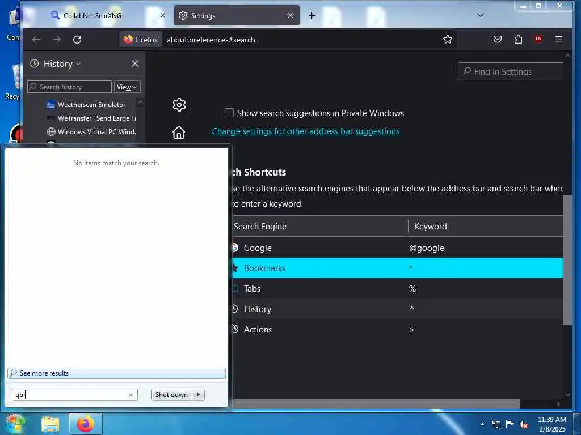Open the Extensions puzzle icon

point(518,39)
